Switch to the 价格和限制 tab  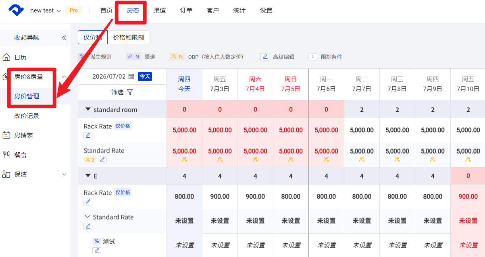pos(129,37)
